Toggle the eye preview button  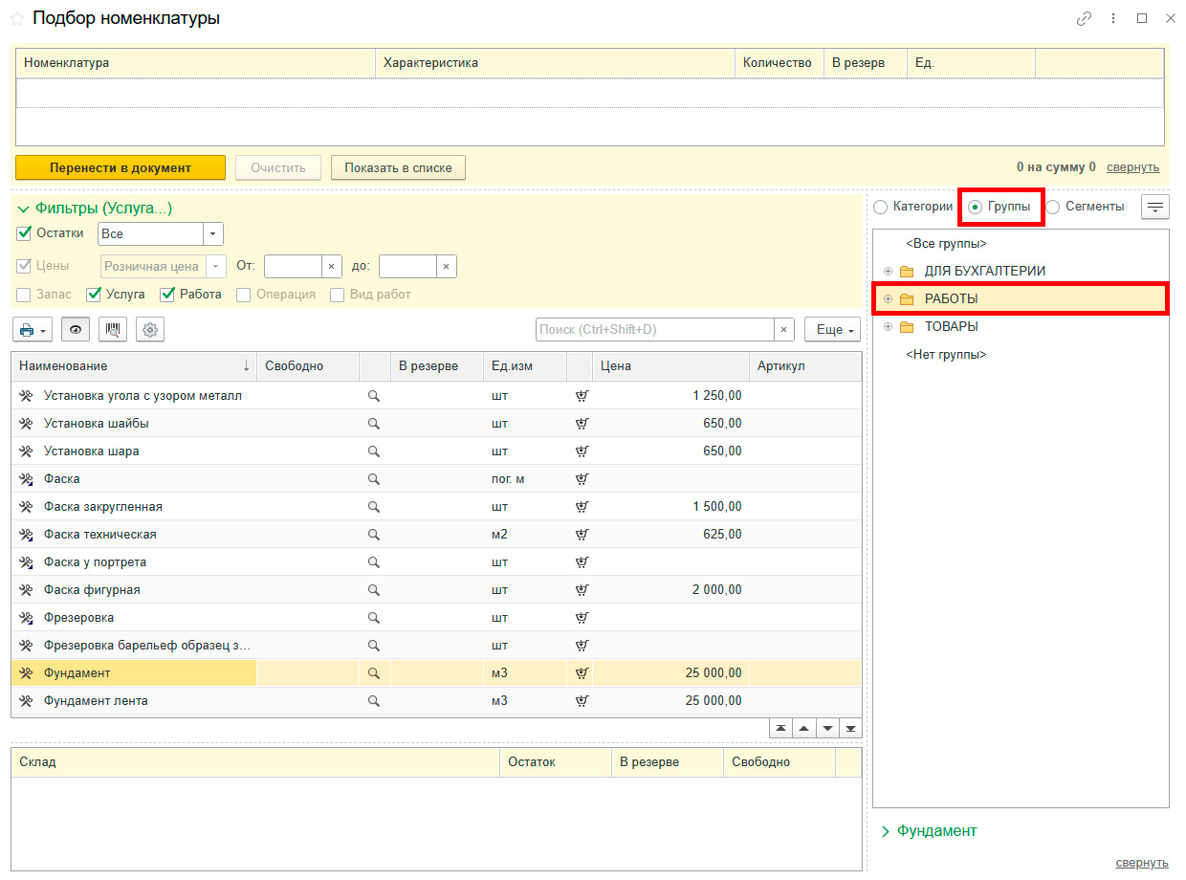coord(76,330)
